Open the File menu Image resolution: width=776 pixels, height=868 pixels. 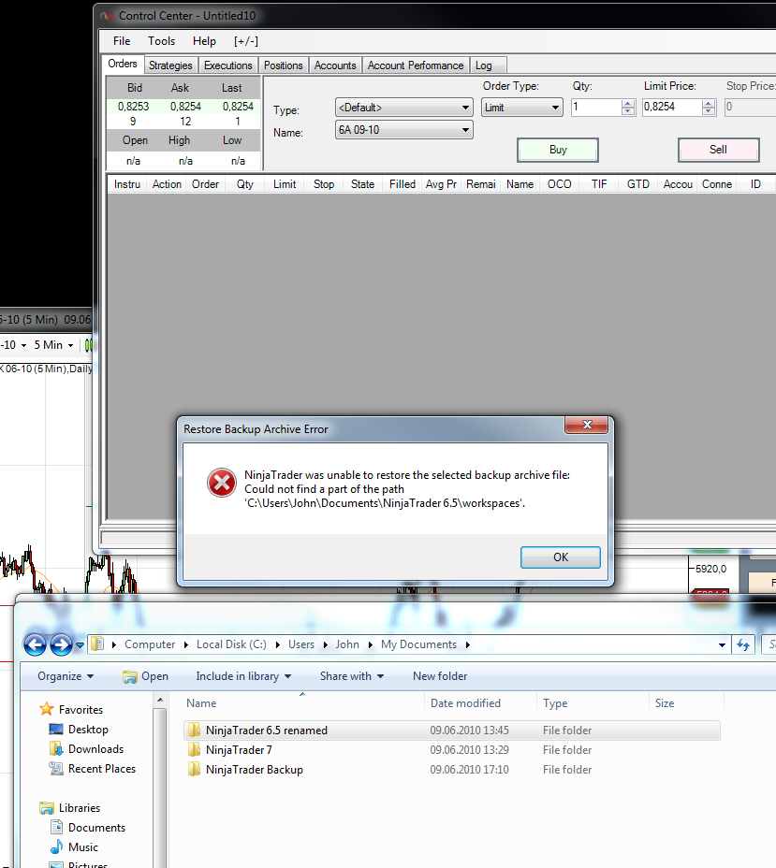click(x=122, y=41)
